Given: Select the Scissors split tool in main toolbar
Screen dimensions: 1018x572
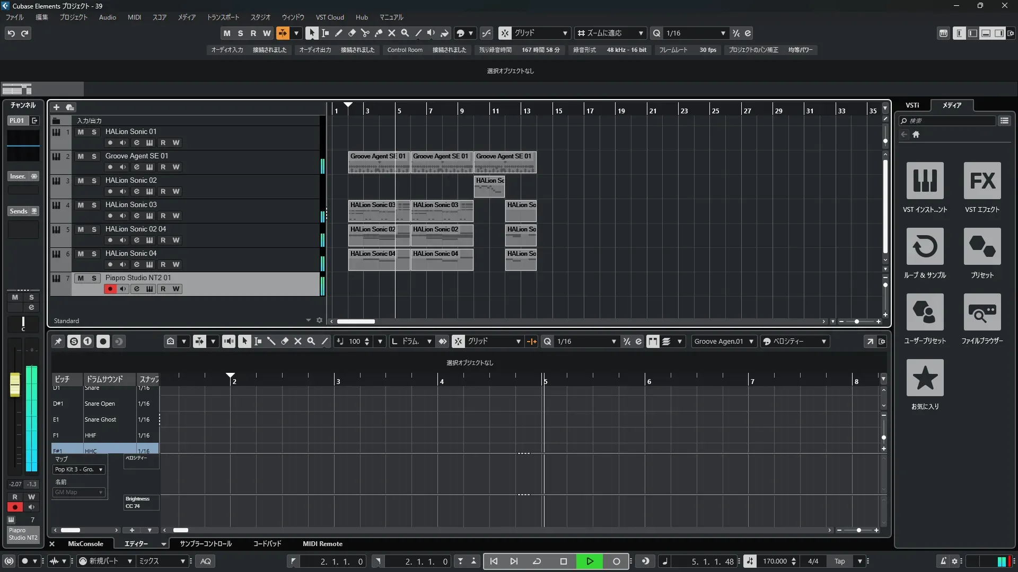Looking at the screenshot, I should click(x=365, y=33).
